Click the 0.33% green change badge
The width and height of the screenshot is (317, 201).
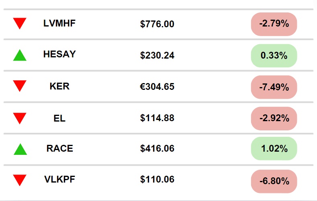pyautogui.click(x=274, y=56)
